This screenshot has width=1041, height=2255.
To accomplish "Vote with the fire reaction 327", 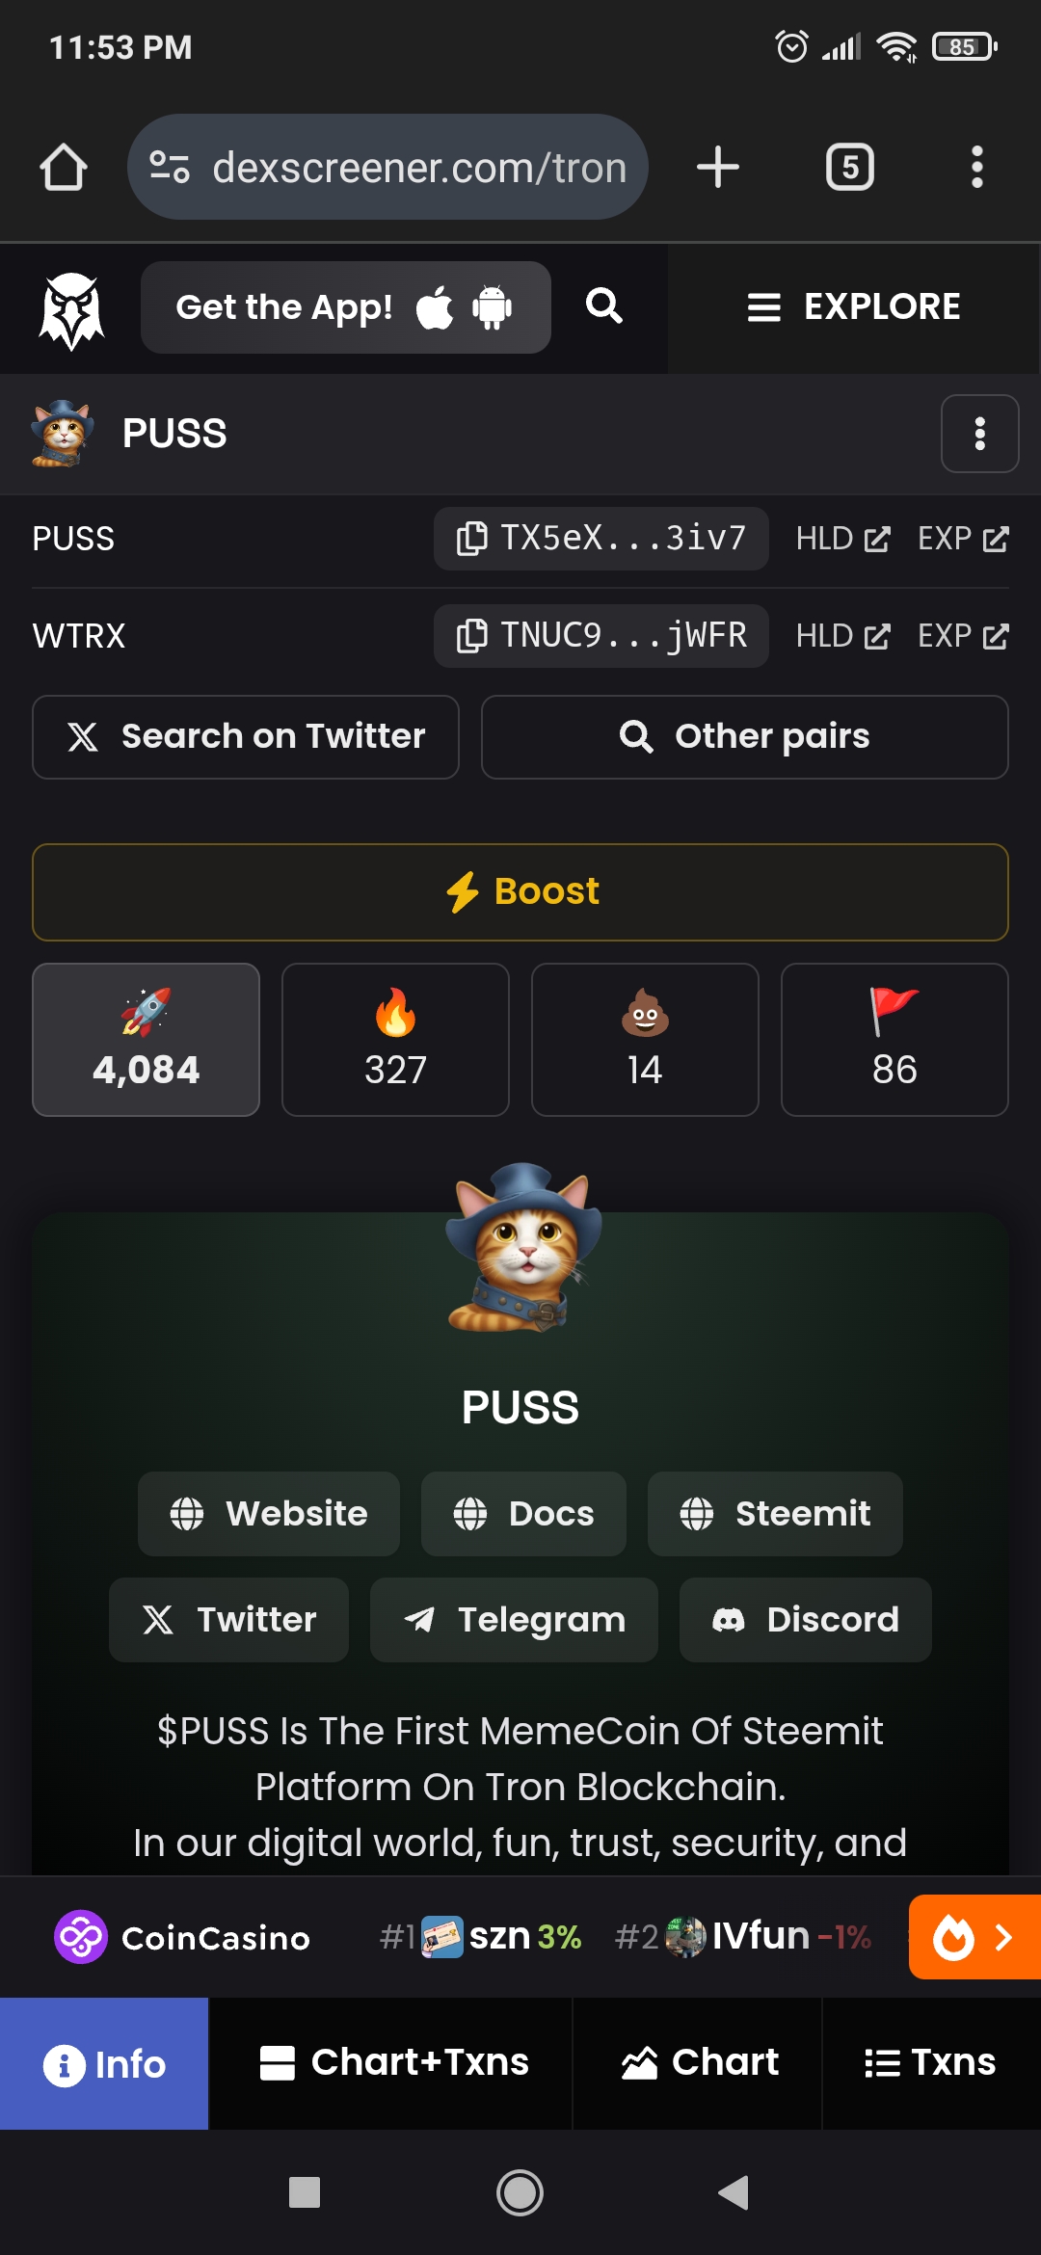I will pyautogui.click(x=395, y=1040).
